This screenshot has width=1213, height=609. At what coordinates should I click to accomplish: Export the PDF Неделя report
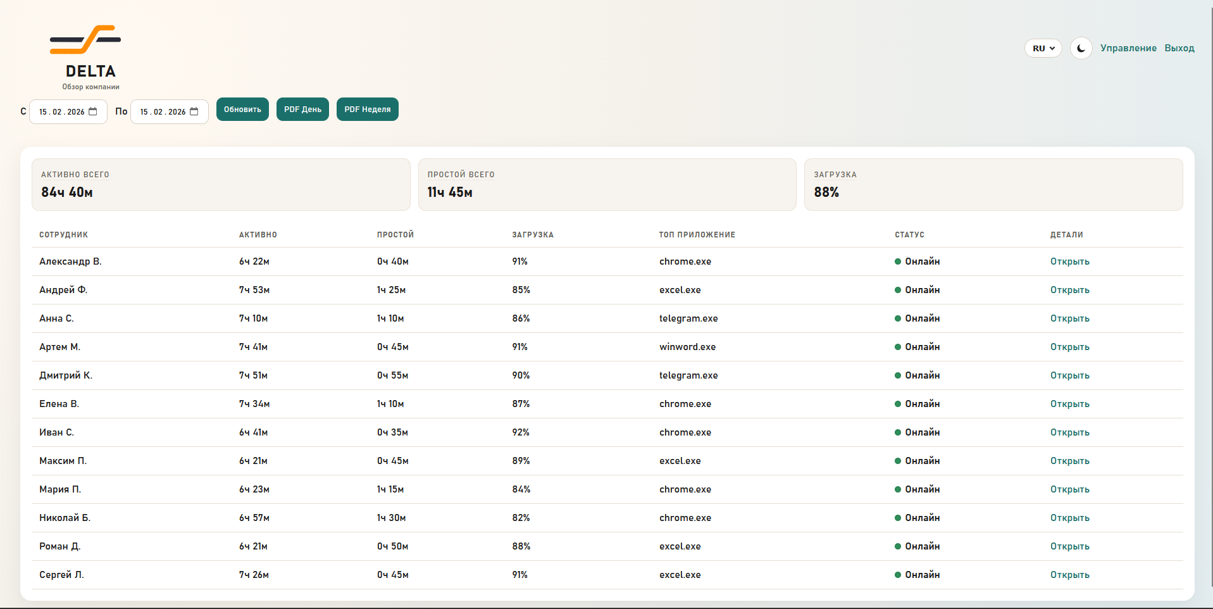point(367,109)
